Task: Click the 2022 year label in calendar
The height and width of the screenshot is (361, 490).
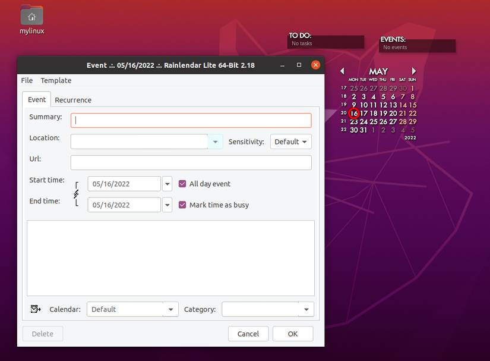Action: tap(410, 137)
